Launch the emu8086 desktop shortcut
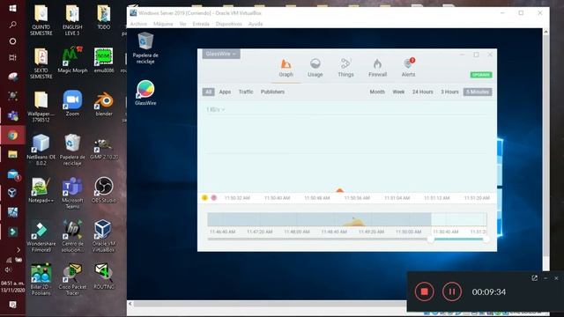Viewport: 564px width, 317px height. coord(104,60)
